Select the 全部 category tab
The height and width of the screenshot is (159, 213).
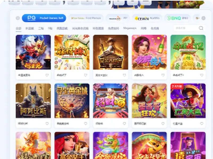[18, 28]
